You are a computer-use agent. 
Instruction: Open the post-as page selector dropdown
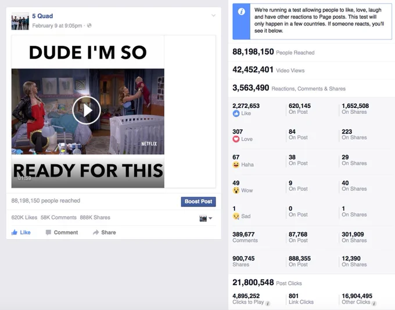point(206,218)
